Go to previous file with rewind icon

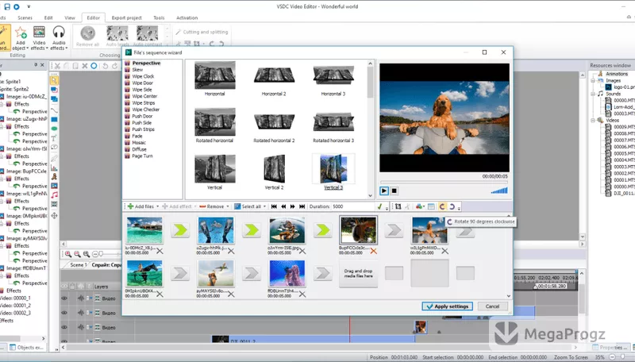point(283,206)
